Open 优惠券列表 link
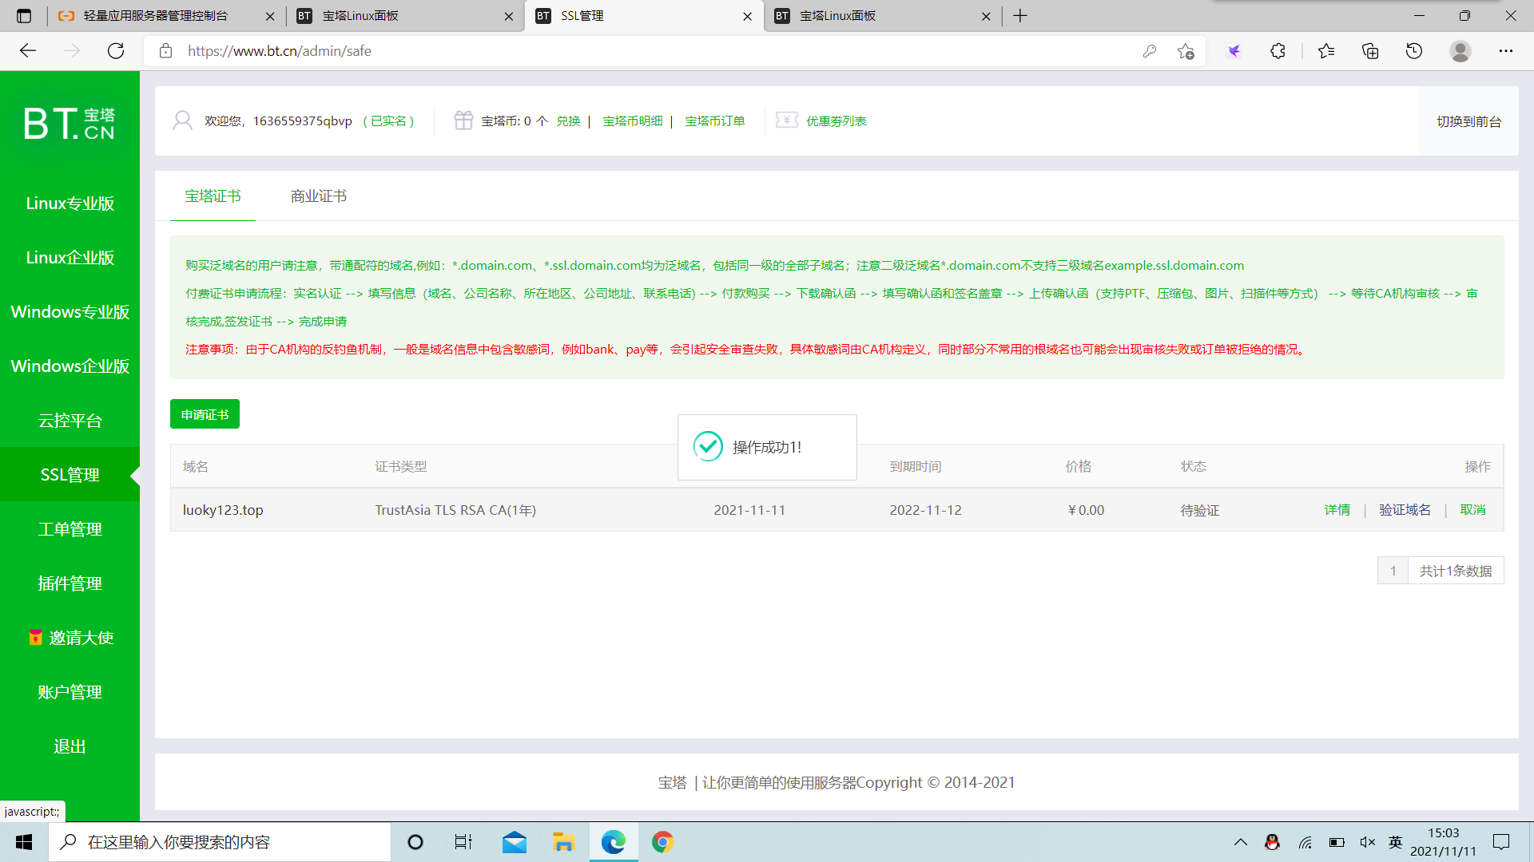 (836, 121)
